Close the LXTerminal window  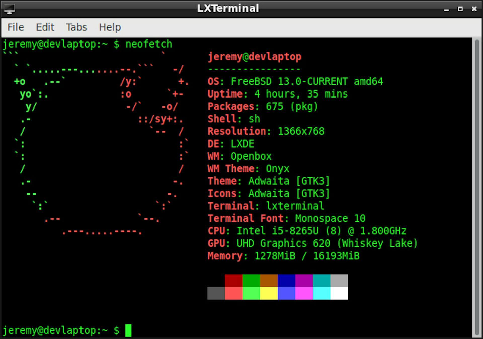(x=474, y=9)
